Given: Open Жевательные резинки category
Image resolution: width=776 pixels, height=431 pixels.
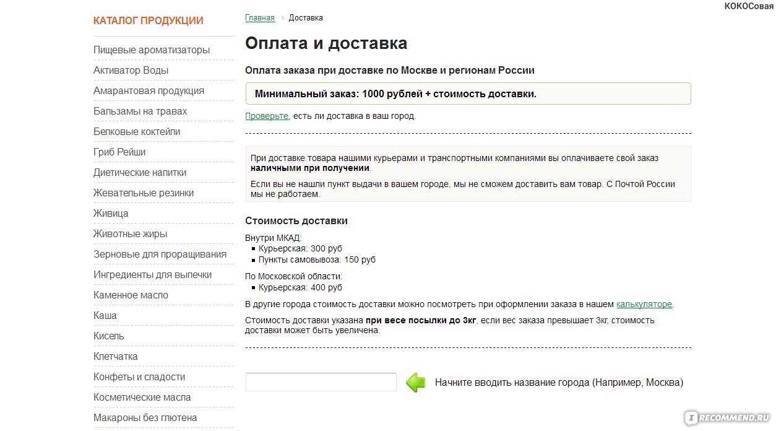Looking at the screenshot, I should coord(144,193).
